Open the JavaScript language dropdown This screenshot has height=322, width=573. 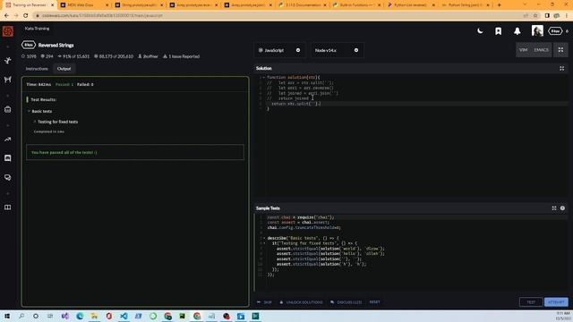tap(279, 50)
